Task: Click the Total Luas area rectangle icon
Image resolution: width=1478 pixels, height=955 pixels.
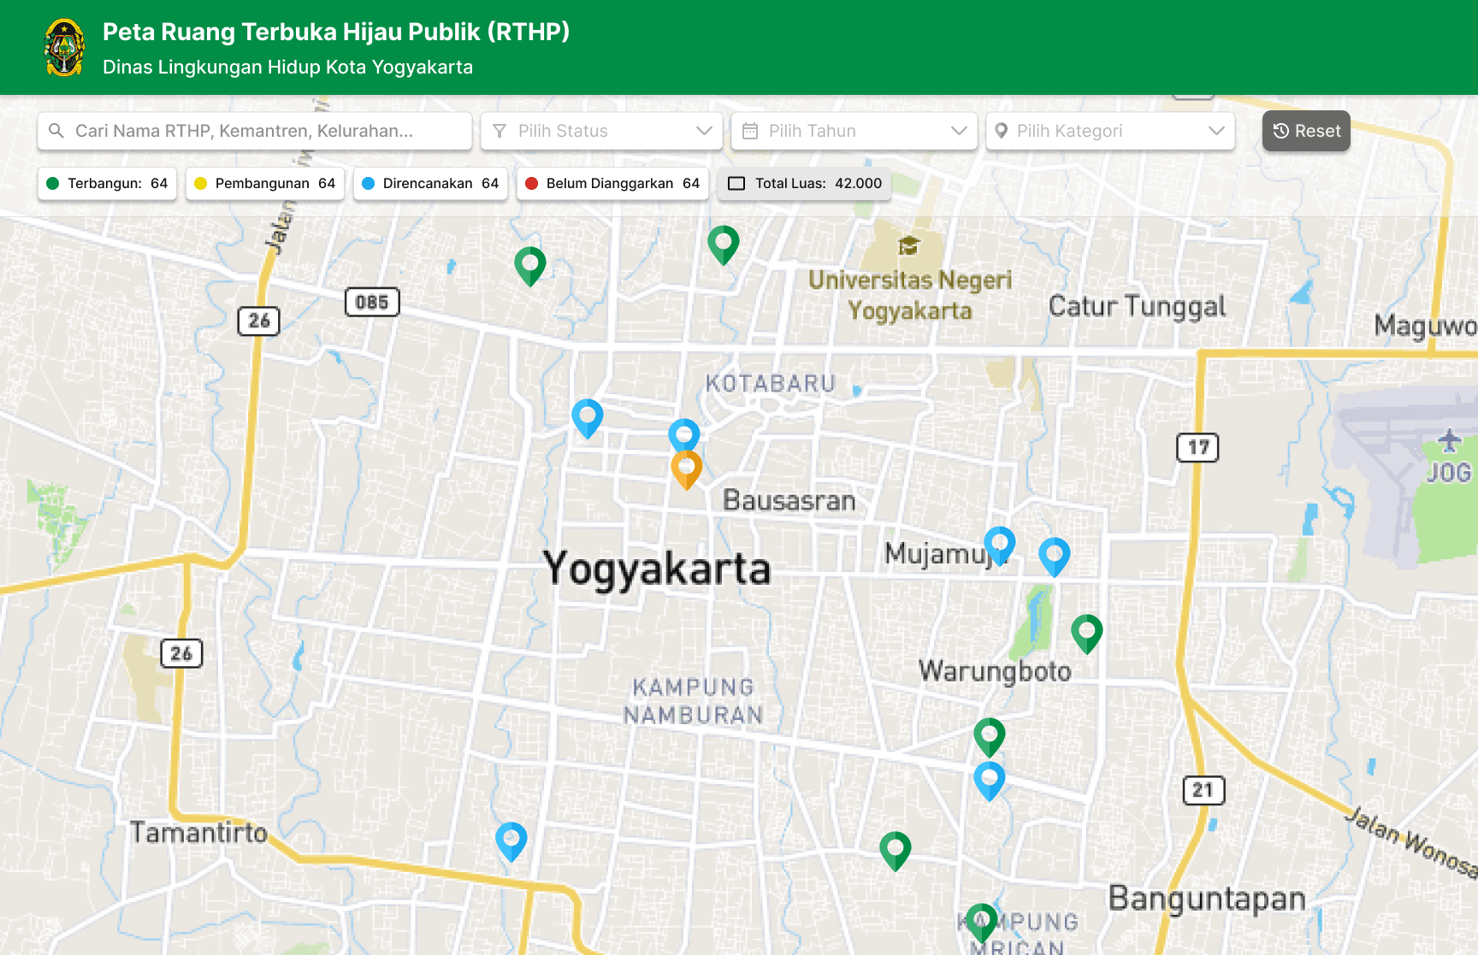Action: (x=736, y=183)
